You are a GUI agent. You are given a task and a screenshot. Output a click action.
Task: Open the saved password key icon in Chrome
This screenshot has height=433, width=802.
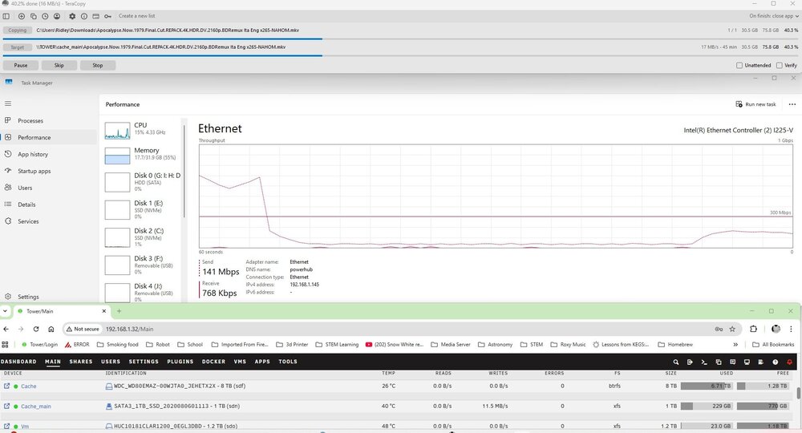pyautogui.click(x=719, y=330)
